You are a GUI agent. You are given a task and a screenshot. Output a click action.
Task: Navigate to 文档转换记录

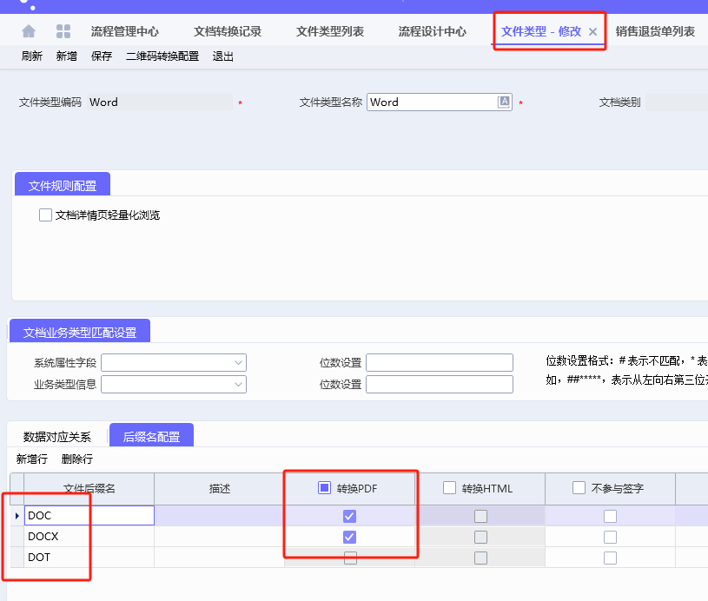(x=228, y=30)
